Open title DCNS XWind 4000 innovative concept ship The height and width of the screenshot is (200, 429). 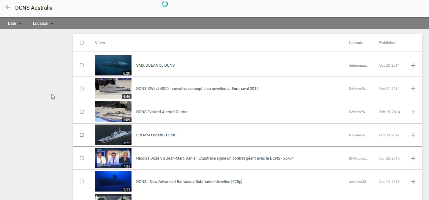tap(197, 89)
